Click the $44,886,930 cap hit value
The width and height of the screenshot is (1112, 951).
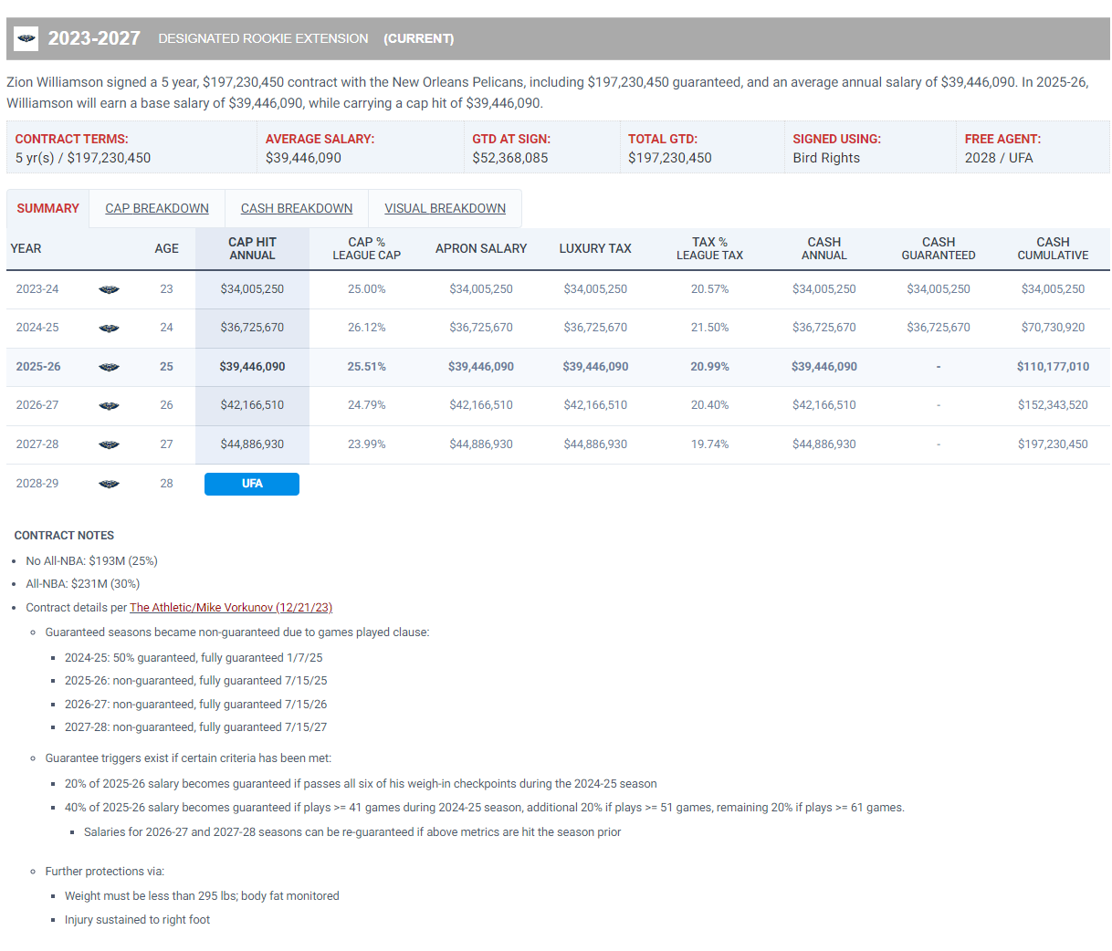[x=252, y=444]
